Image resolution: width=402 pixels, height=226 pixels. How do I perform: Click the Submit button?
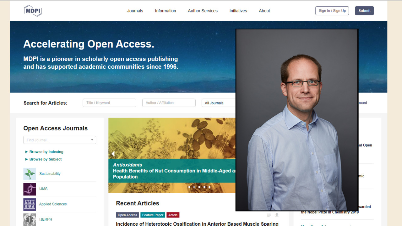pos(364,11)
